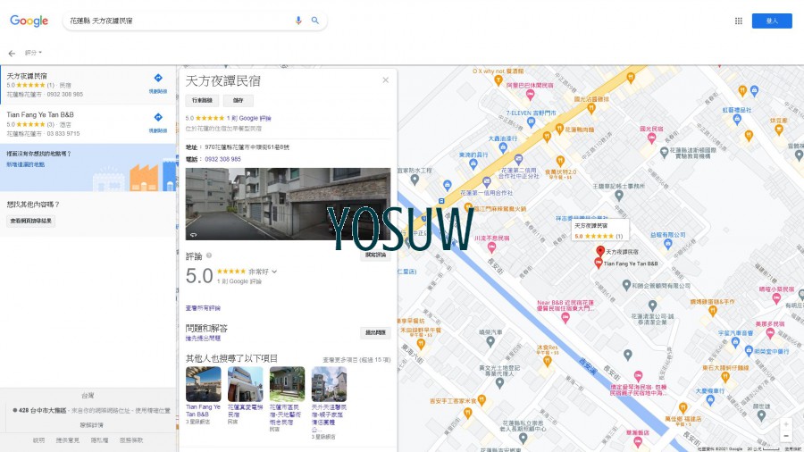The height and width of the screenshot is (452, 804).
Task: Click the magnifying glass search icon
Action: tap(315, 21)
